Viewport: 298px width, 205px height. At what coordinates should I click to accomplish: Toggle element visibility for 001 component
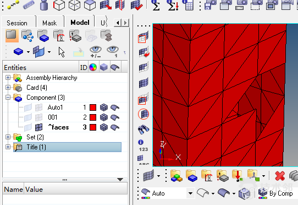39,117
